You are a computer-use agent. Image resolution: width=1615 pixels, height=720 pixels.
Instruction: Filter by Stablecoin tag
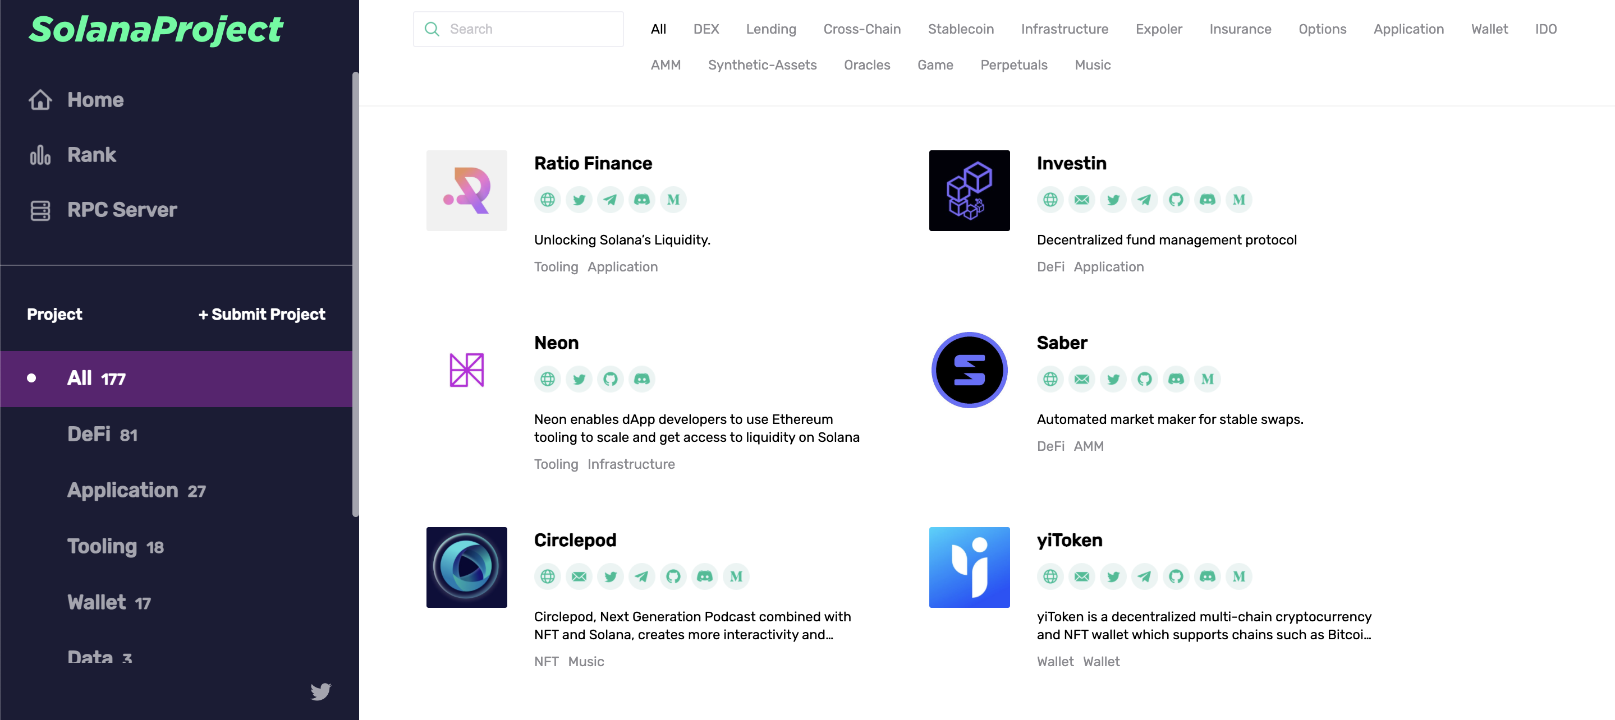[x=961, y=29]
